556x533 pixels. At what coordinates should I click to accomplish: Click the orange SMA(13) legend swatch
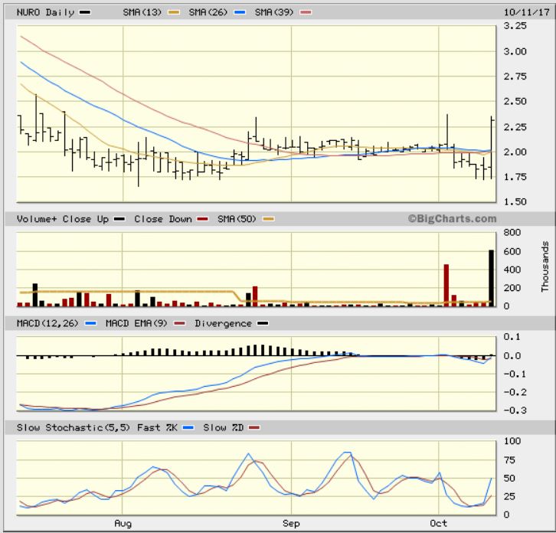pyautogui.click(x=174, y=12)
